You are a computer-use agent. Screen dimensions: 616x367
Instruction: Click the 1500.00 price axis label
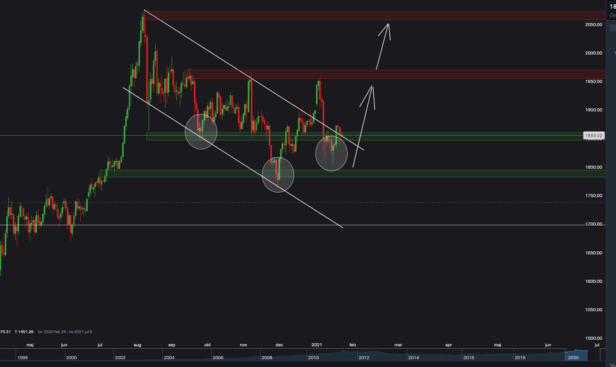coord(593,338)
